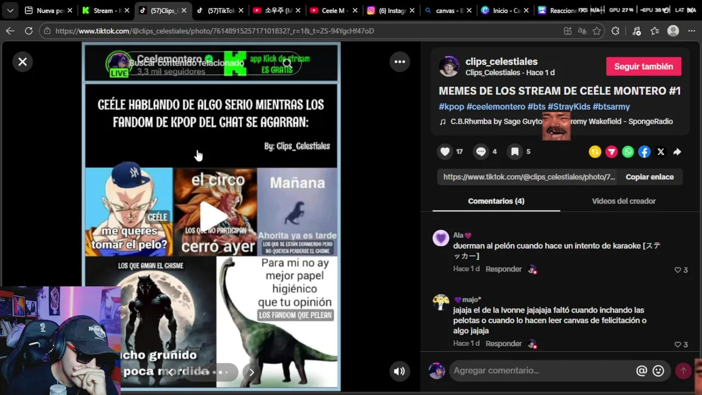Switch to the second (57)TikTok tab
This screenshot has height=395, width=702.
[219, 10]
